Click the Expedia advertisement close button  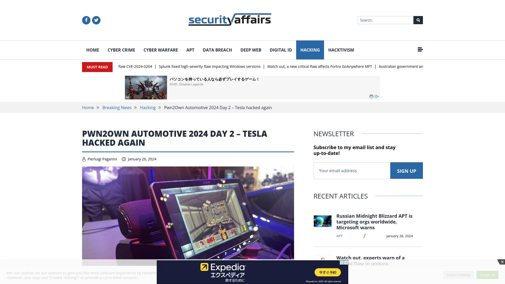pyautogui.click(x=502, y=262)
